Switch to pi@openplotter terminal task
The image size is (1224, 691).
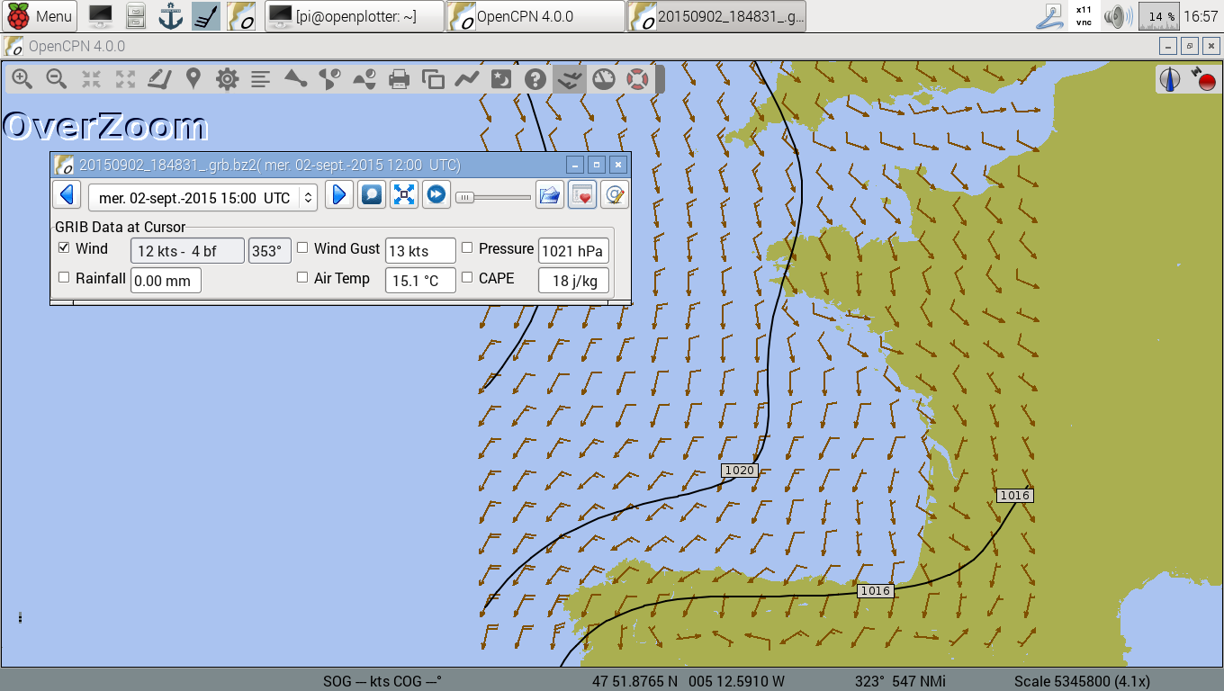click(355, 16)
